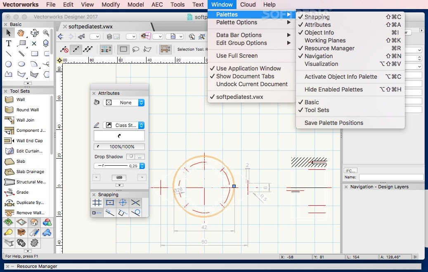Choose the Callout tool
The width and height of the screenshot is (428, 272).
21,43
